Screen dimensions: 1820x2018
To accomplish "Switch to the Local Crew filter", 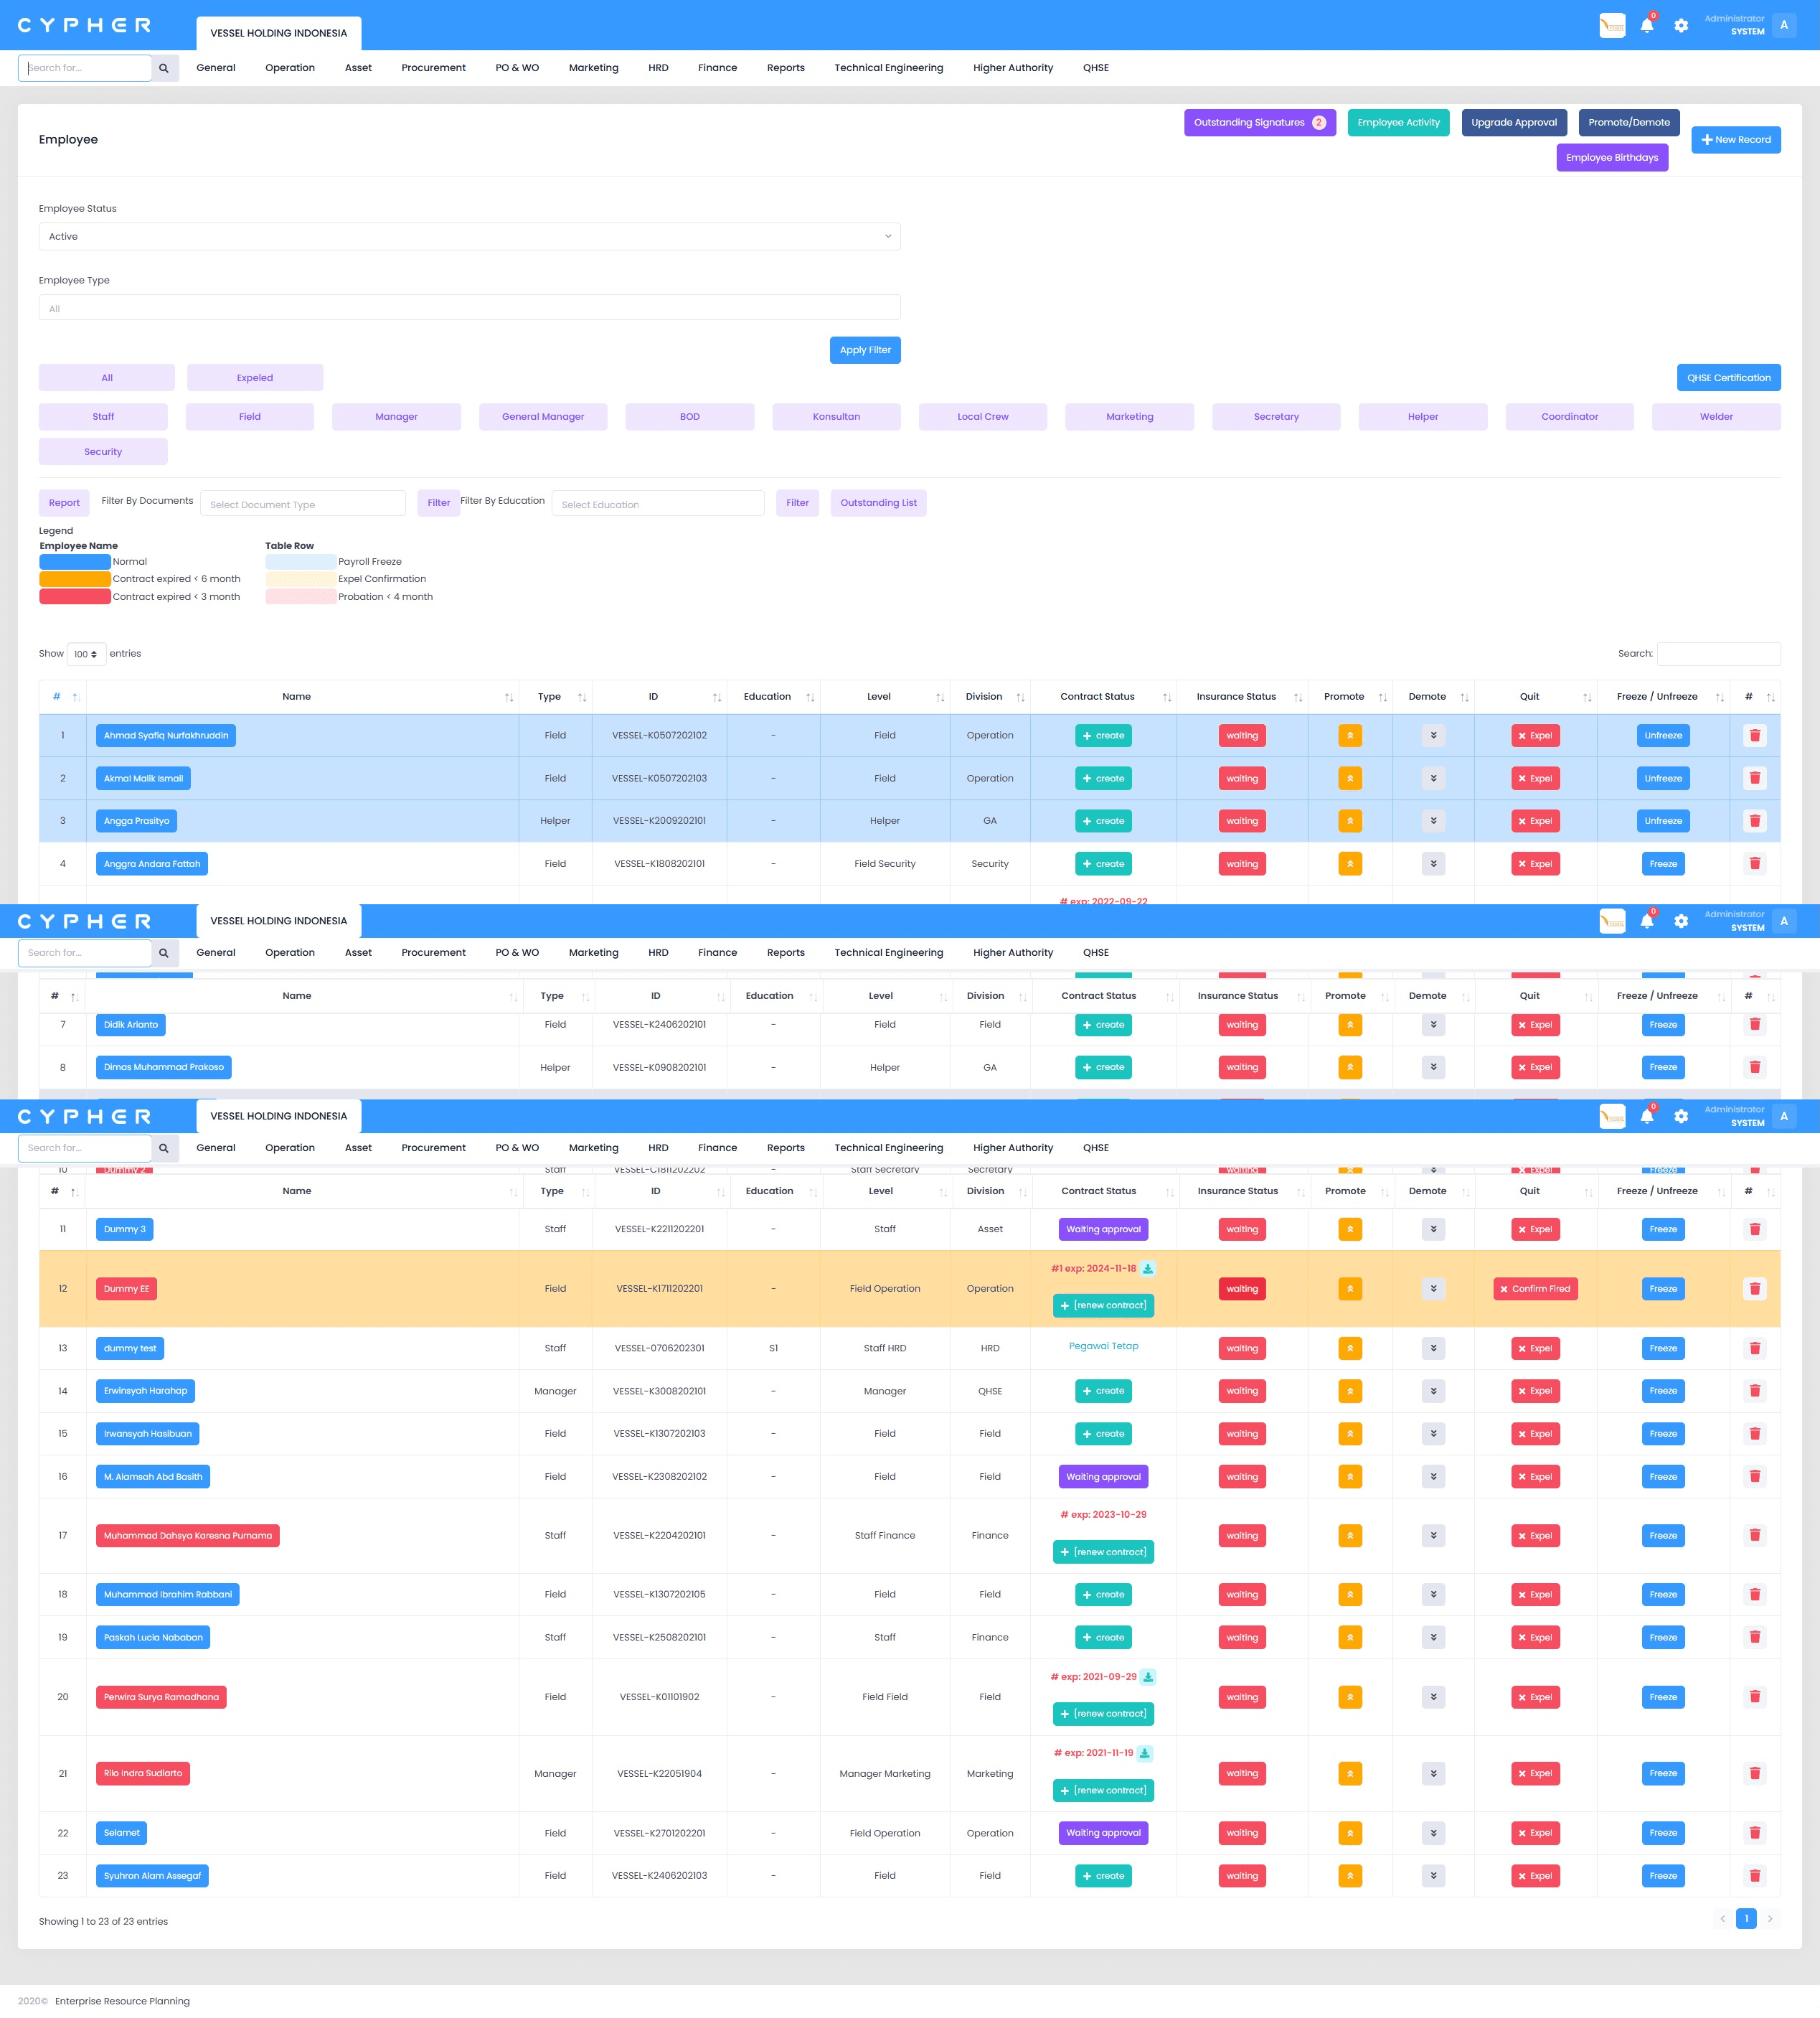I will pyautogui.click(x=983, y=417).
